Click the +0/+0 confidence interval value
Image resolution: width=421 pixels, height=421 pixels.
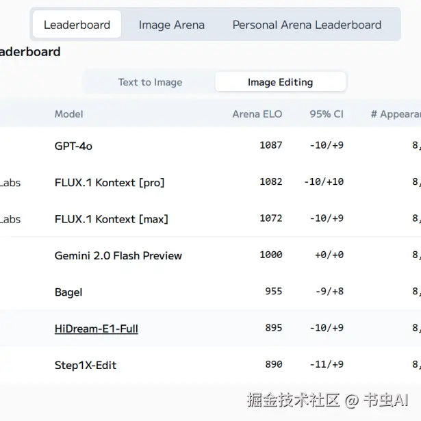pyautogui.click(x=329, y=255)
